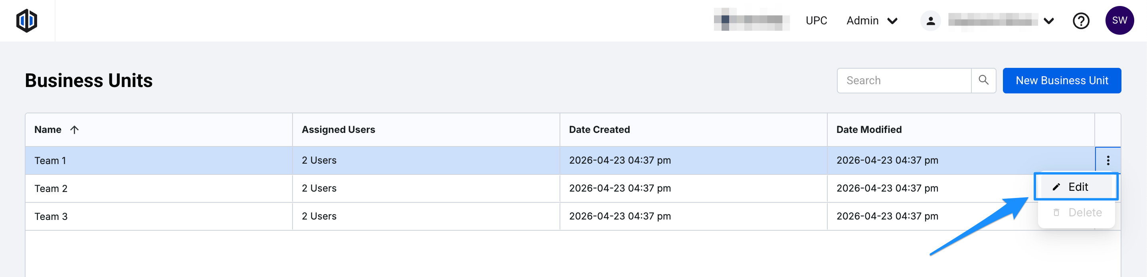Click the search magnifier icon
The height and width of the screenshot is (277, 1147).
pos(983,80)
